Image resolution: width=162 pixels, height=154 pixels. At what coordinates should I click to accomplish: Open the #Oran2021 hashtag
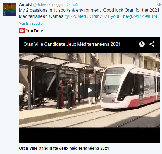tap(98, 16)
